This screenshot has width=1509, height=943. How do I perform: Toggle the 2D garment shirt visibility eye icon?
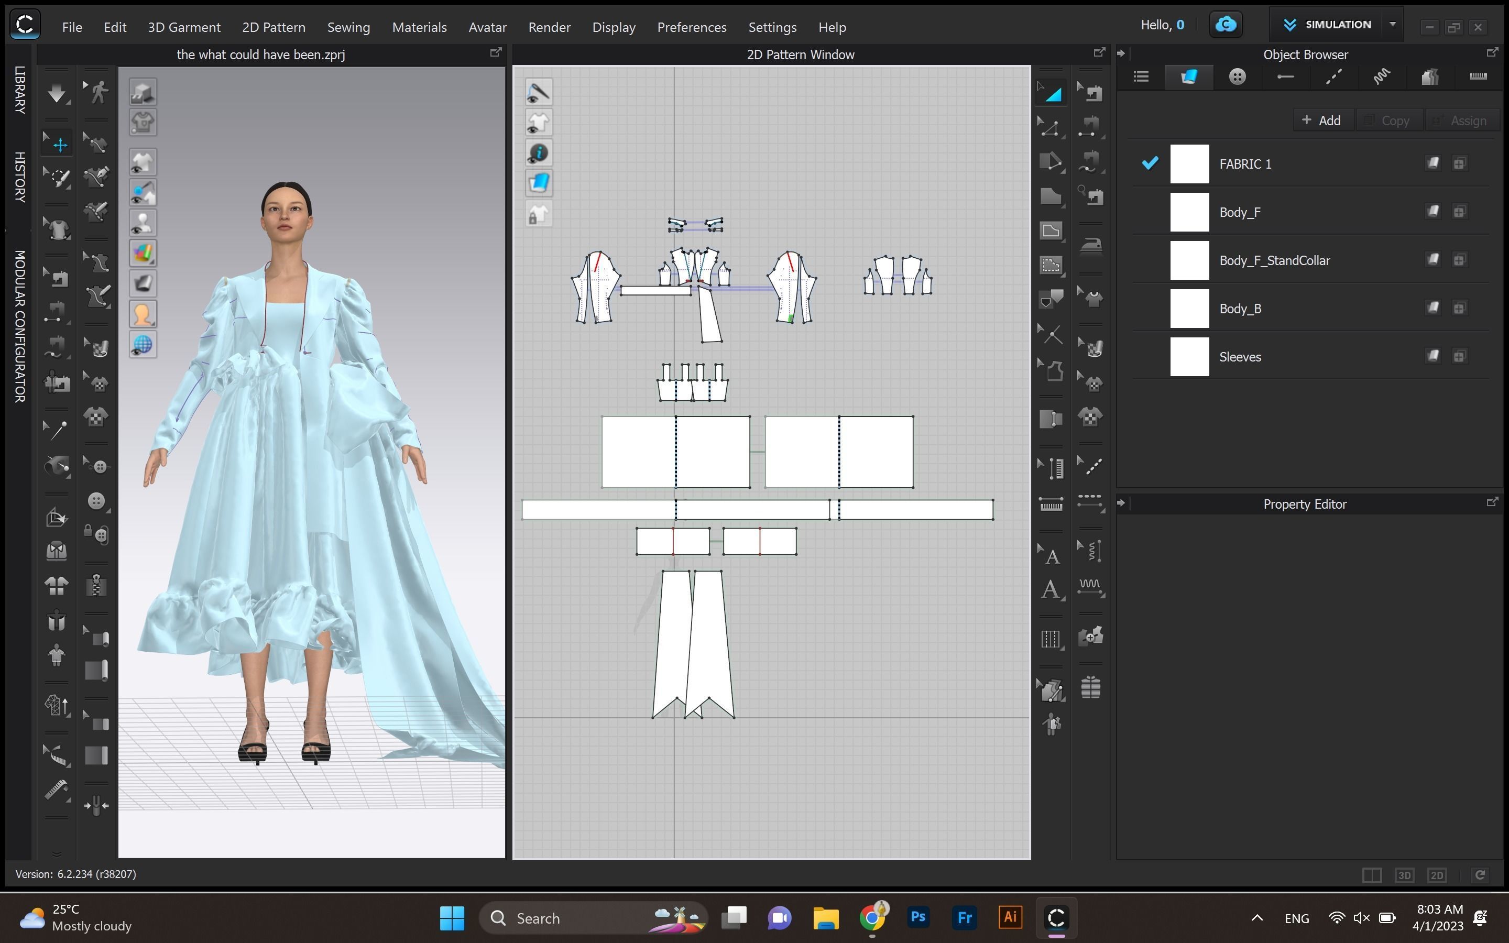[x=538, y=123]
